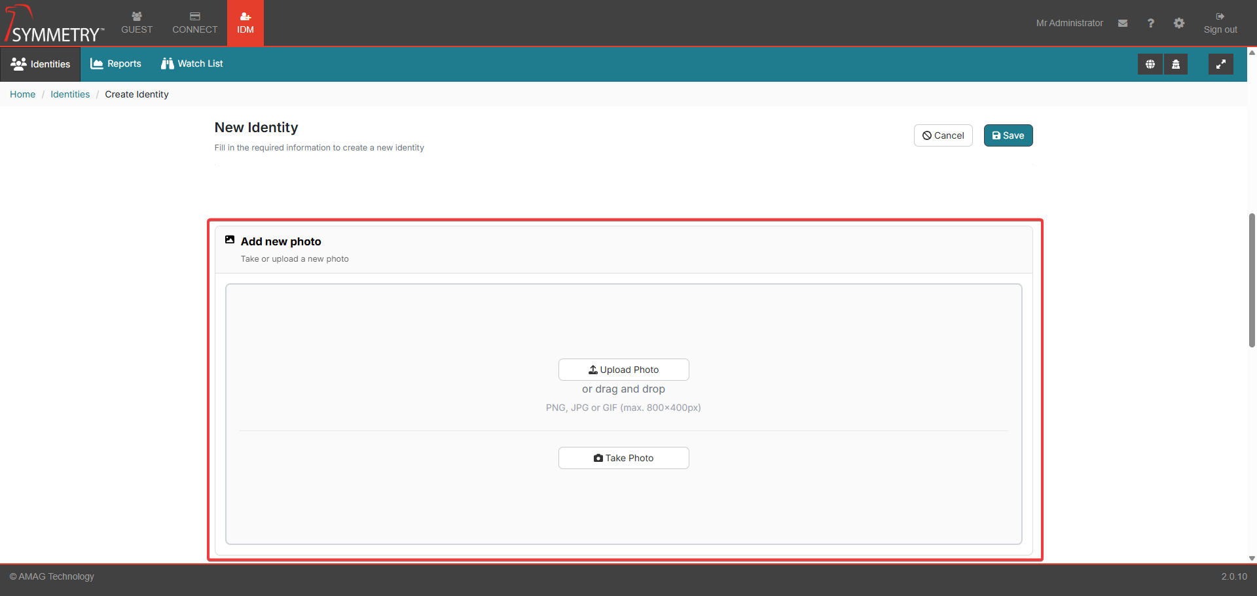Select the IDM module tab
This screenshot has width=1257, height=596.
(x=246, y=23)
